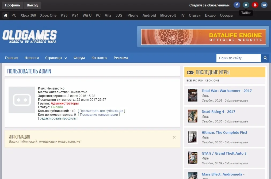Click the DataLife Engine banner

203,37
